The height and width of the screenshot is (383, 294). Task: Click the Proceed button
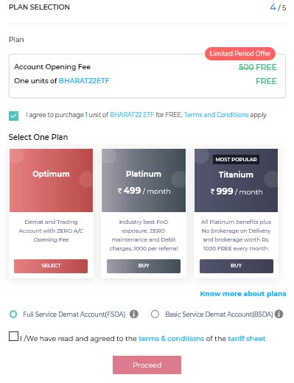147,365
